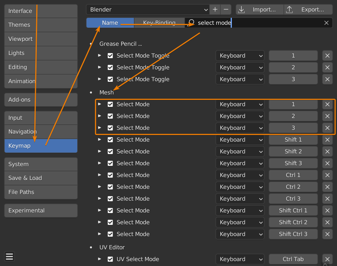Screen dimensions: 337x266
Task: Open the Add-ons preferences section
Action: point(41,100)
